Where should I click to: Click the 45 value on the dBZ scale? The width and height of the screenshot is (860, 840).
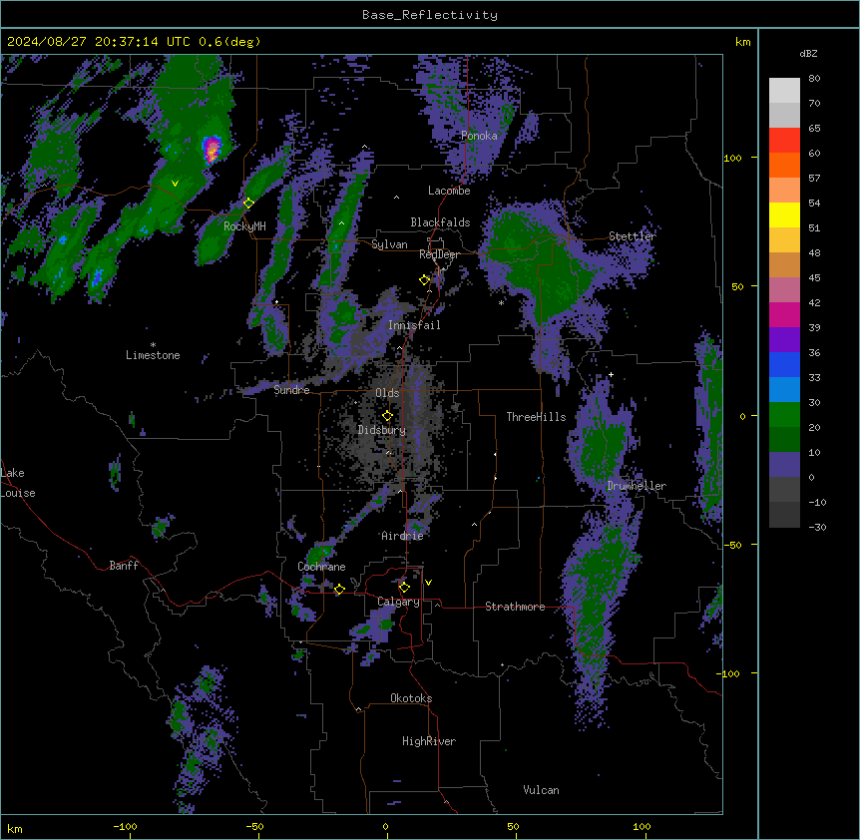tap(814, 278)
